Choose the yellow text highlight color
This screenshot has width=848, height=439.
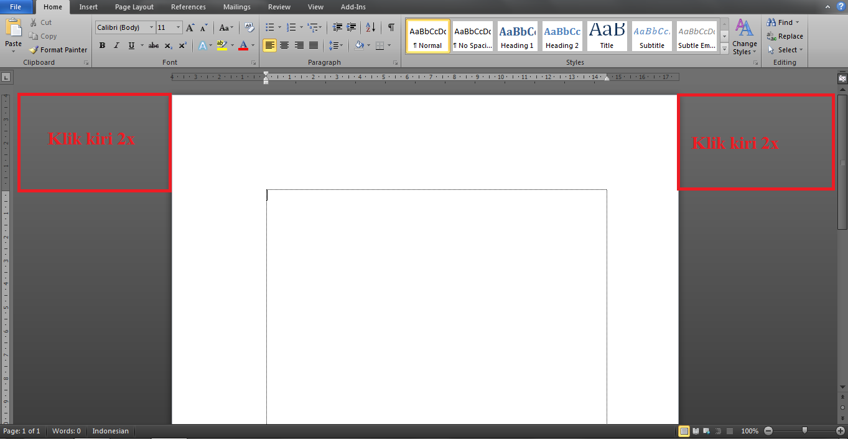(x=223, y=45)
